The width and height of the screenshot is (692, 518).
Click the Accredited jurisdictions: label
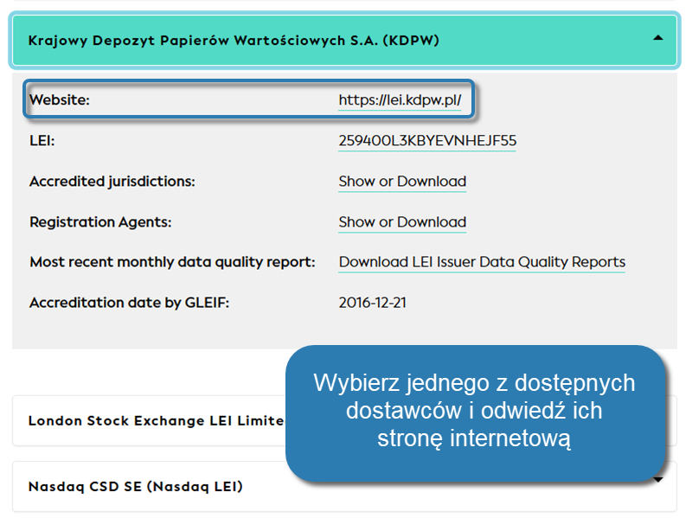(x=112, y=182)
